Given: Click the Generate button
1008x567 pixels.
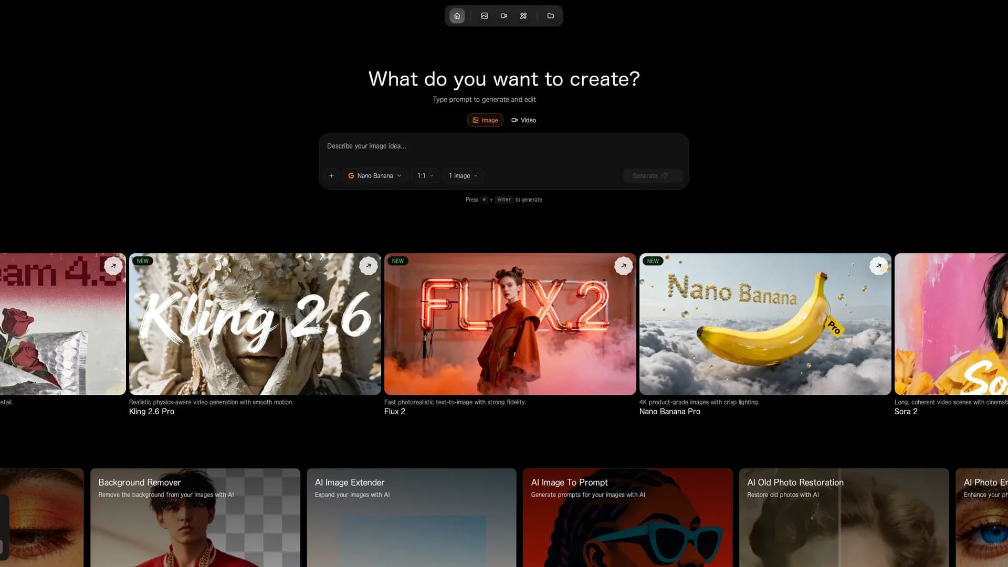Looking at the screenshot, I should point(653,176).
